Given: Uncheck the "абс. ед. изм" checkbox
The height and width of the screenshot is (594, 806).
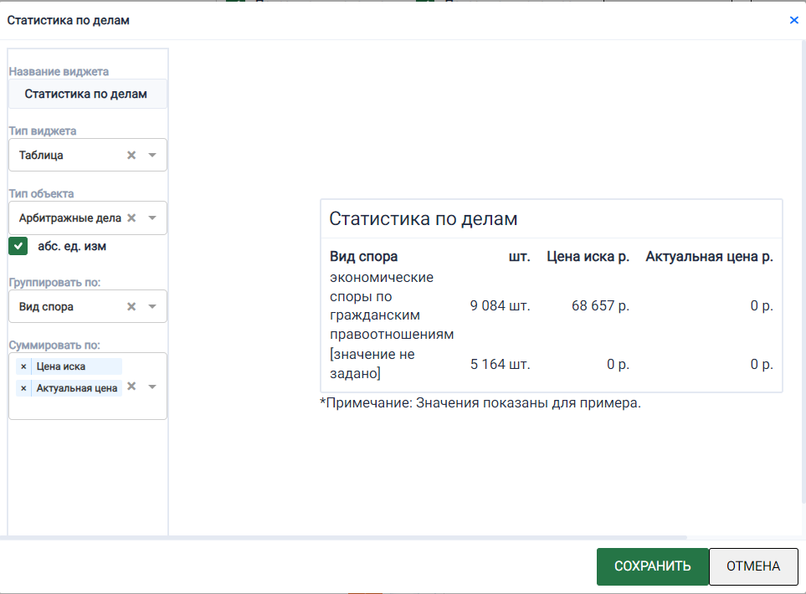Looking at the screenshot, I should click(18, 247).
